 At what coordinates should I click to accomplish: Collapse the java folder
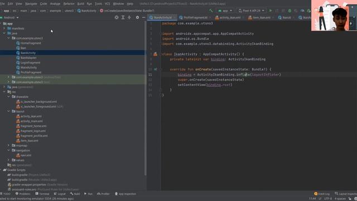(4, 33)
